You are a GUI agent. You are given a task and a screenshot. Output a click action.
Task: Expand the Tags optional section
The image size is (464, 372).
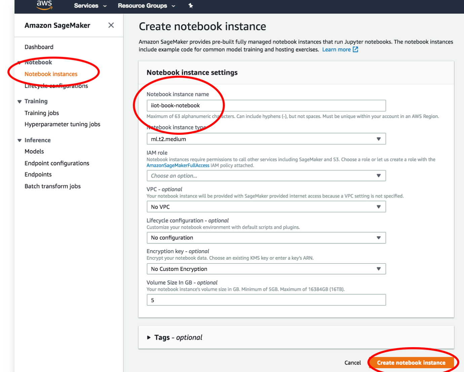(x=149, y=337)
